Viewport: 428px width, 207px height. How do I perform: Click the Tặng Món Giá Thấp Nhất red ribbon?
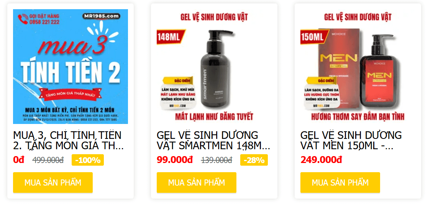pyautogui.click(x=71, y=95)
